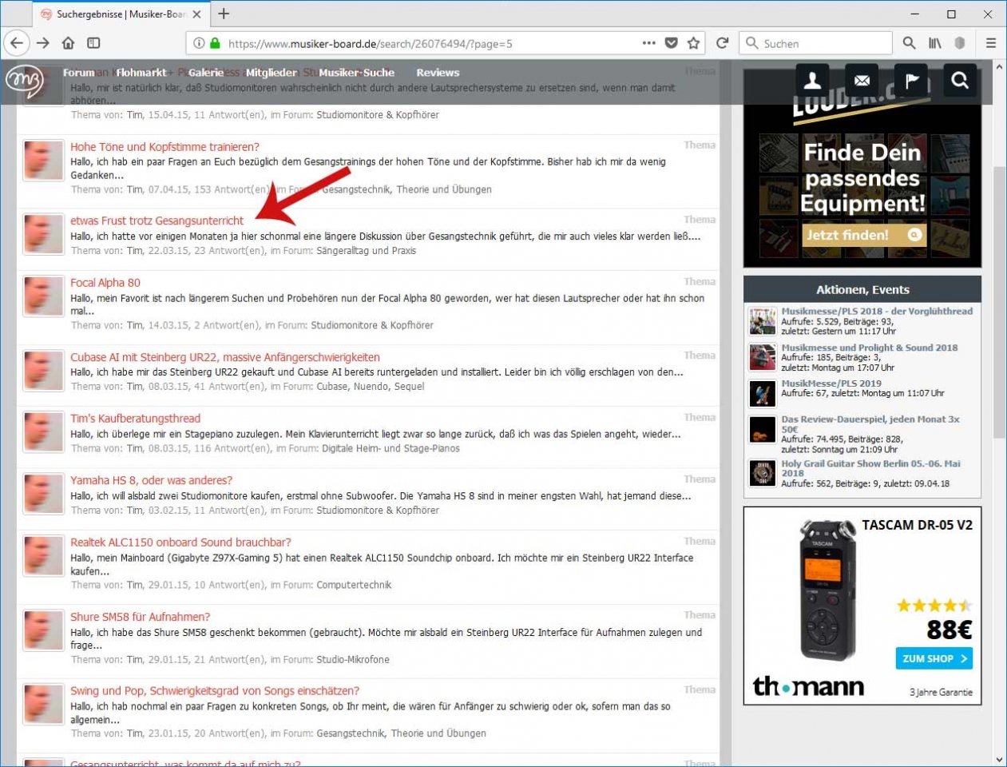
Task: Open 'Shure SM58 für Aufnahmen?' thread
Action: tap(140, 617)
